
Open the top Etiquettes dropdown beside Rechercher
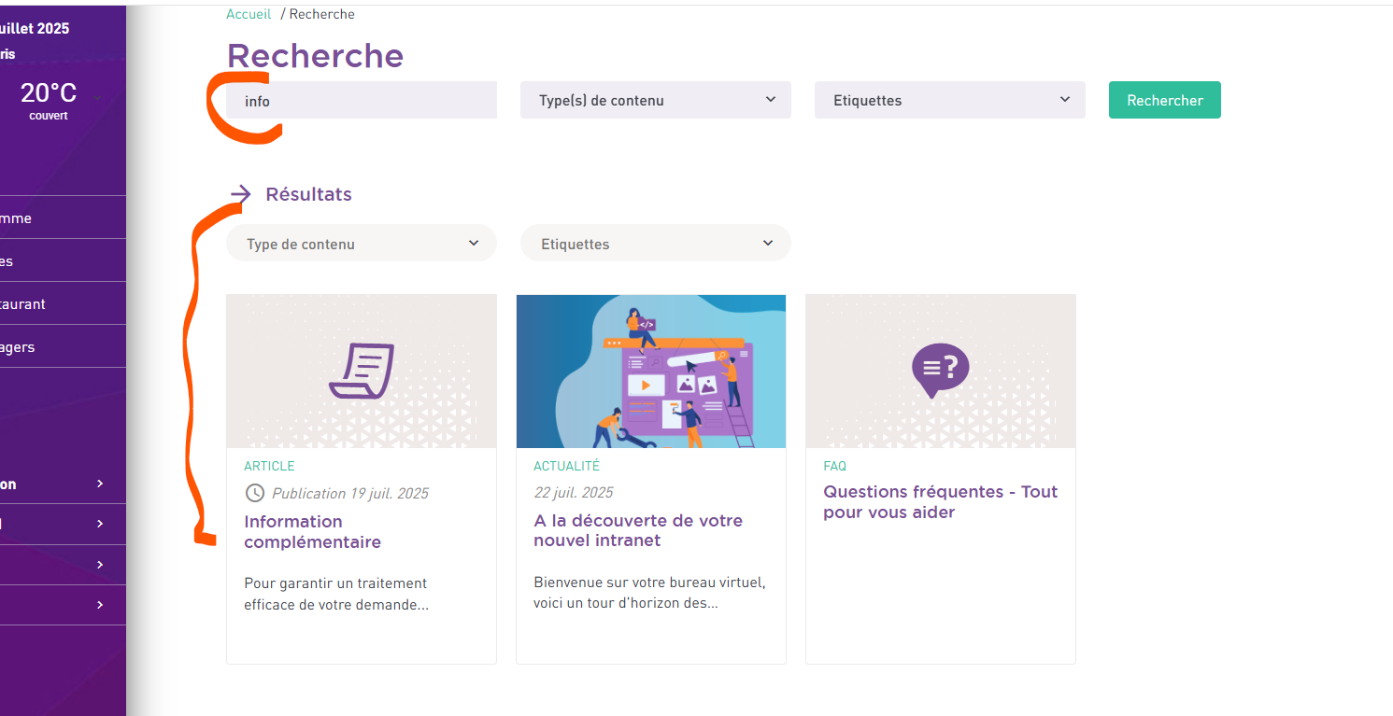pos(950,100)
